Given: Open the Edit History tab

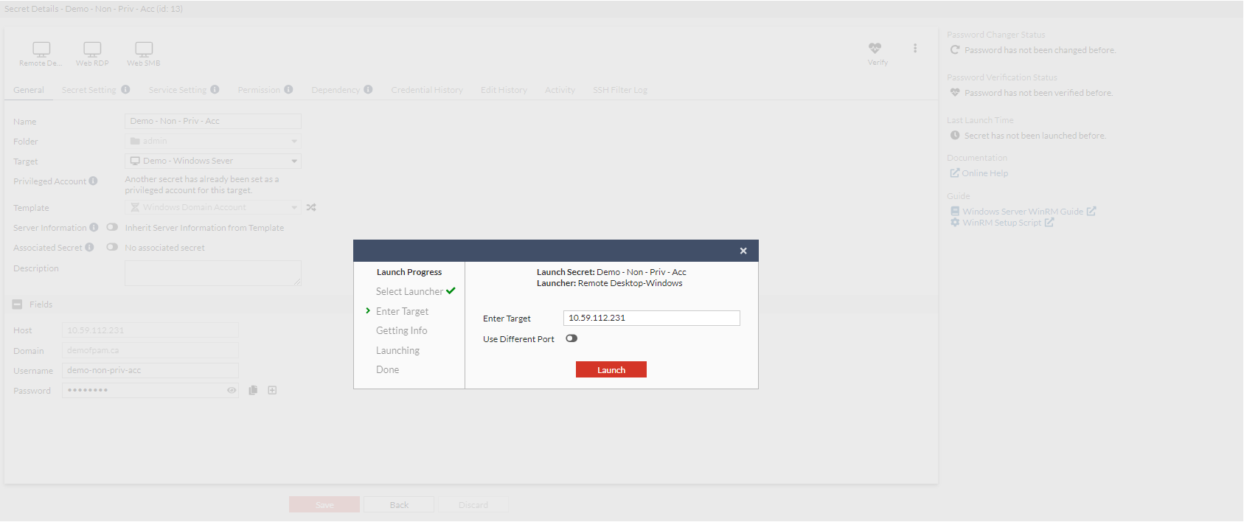Looking at the screenshot, I should [504, 90].
